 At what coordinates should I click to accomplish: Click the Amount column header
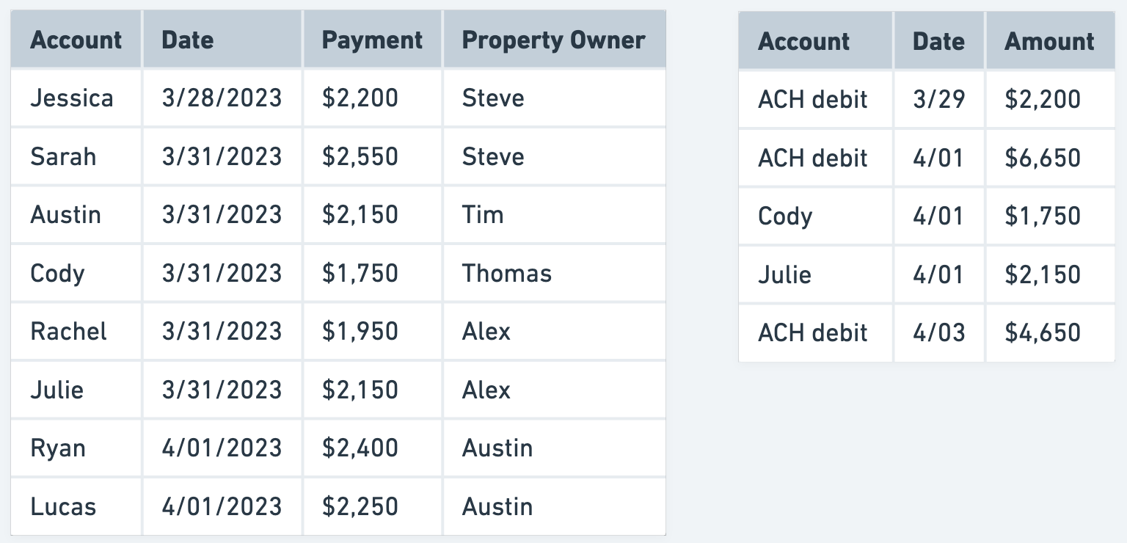coord(1049,41)
